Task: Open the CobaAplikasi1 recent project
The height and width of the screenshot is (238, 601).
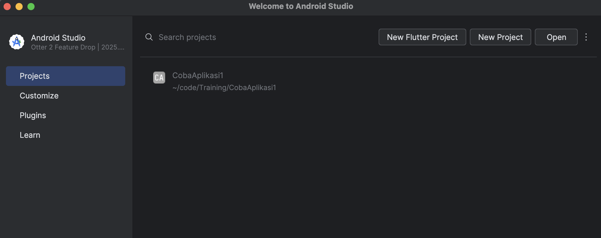Action: point(198,75)
